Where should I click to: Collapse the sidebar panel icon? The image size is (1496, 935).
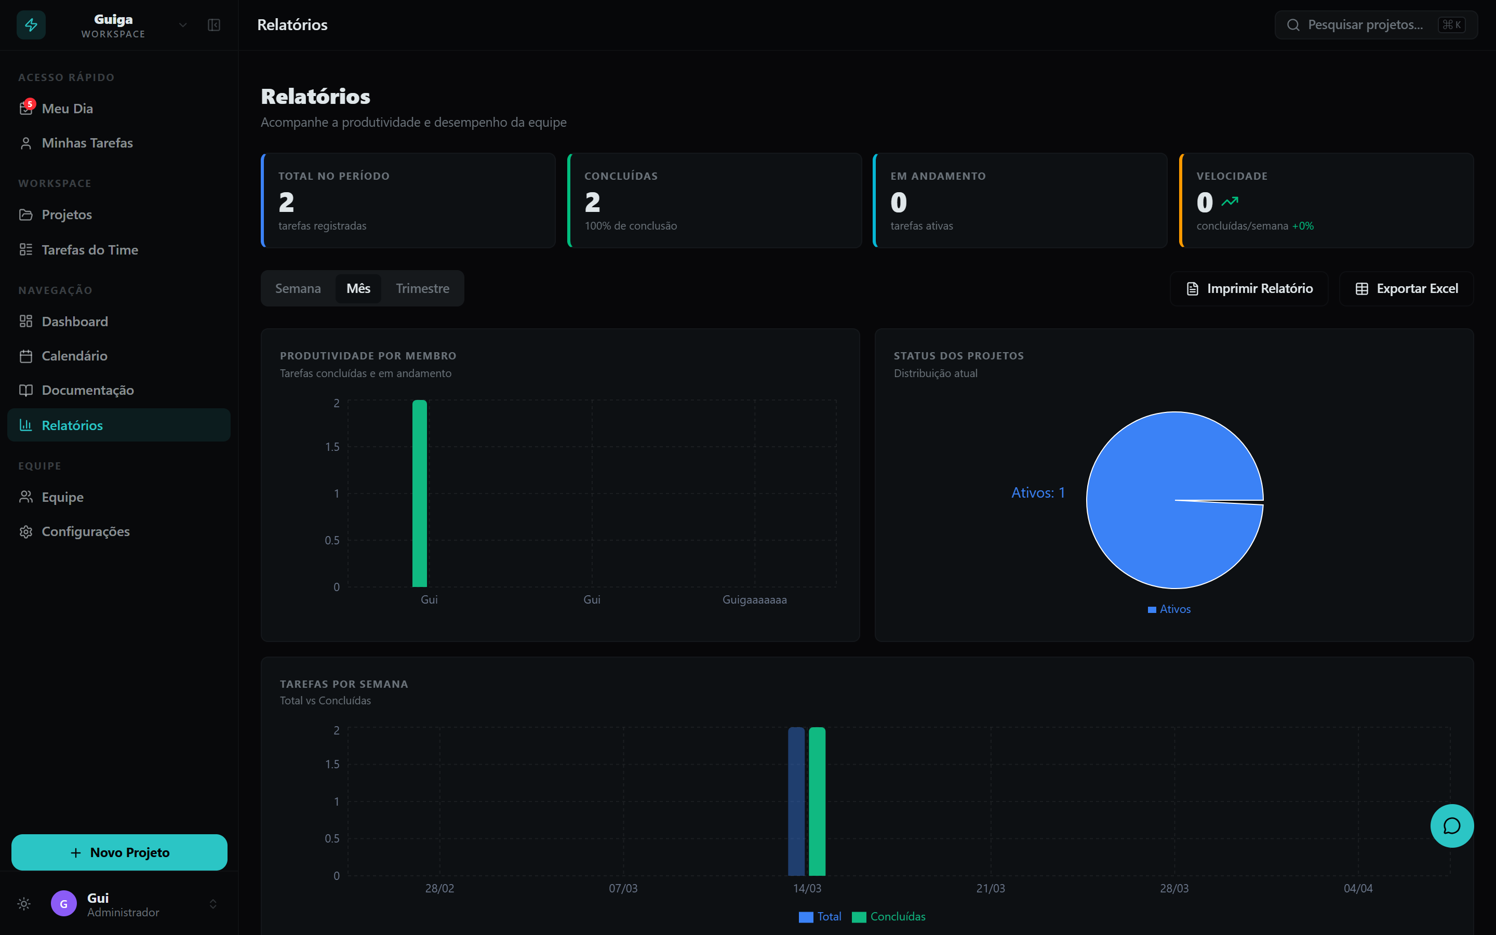point(214,25)
